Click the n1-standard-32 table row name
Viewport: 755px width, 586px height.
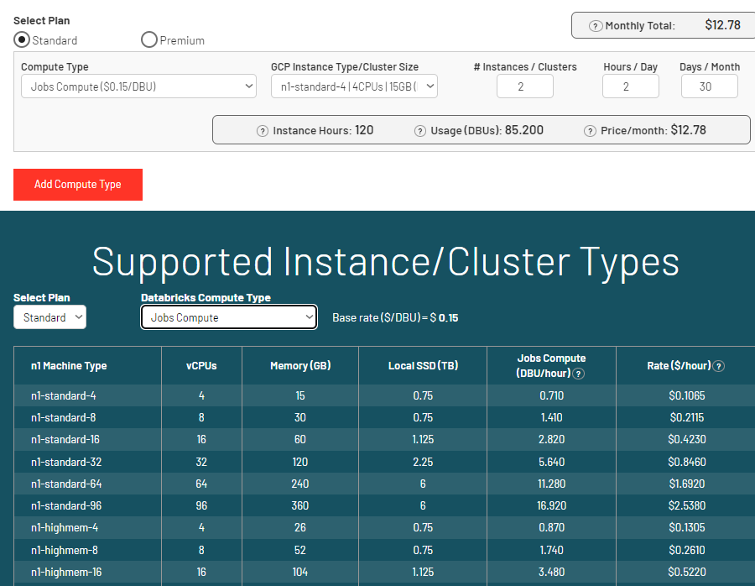click(x=66, y=462)
